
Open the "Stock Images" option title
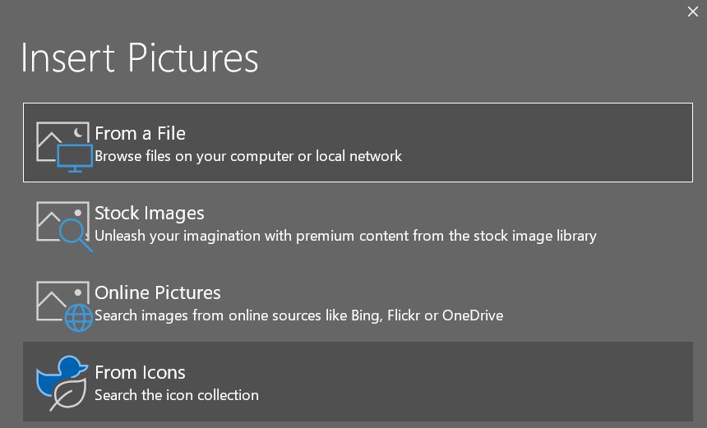click(149, 213)
